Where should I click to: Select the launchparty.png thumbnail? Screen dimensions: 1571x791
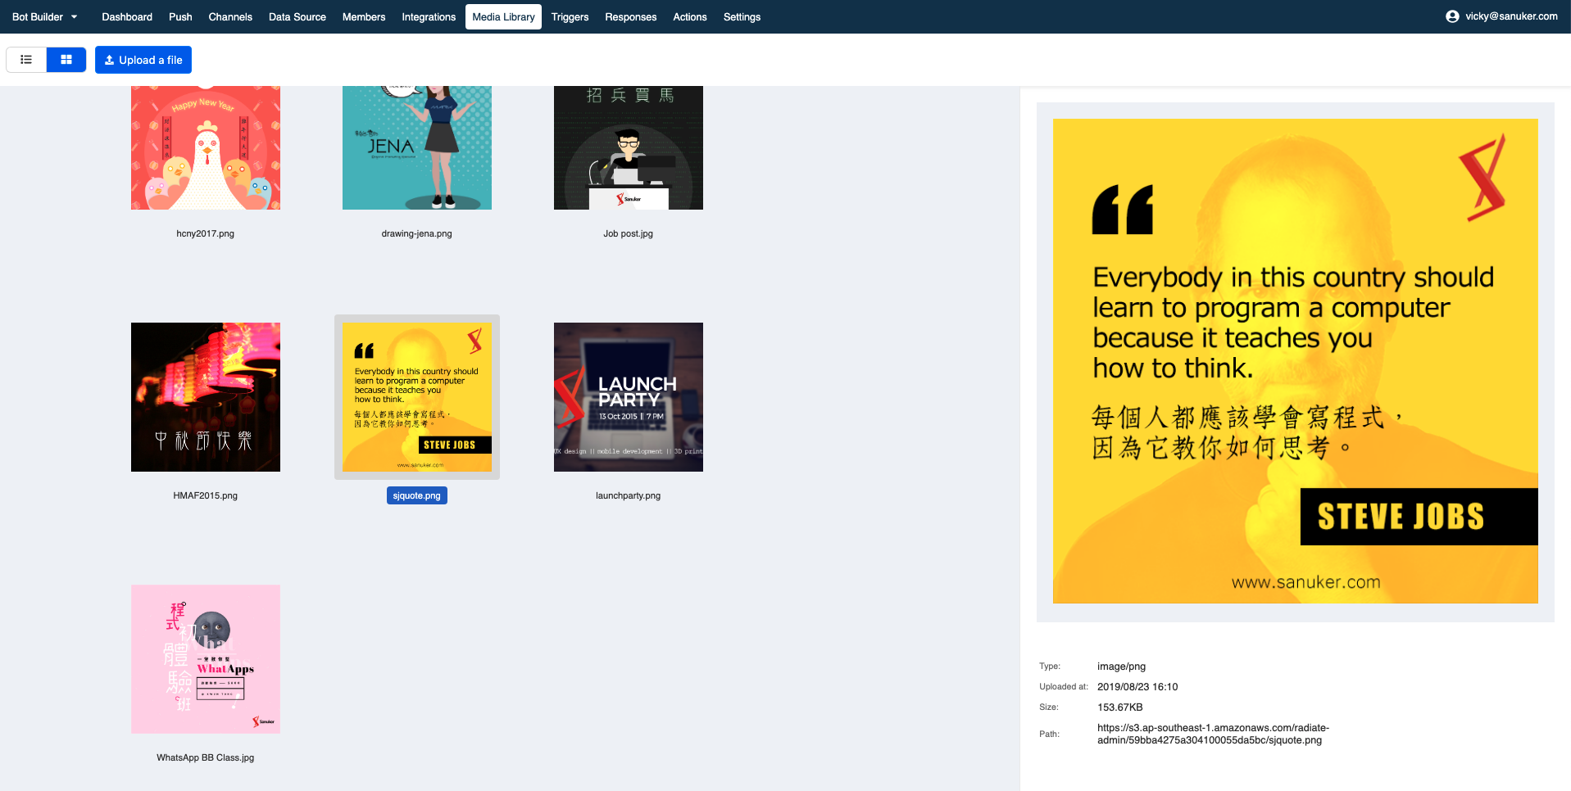[x=629, y=397]
